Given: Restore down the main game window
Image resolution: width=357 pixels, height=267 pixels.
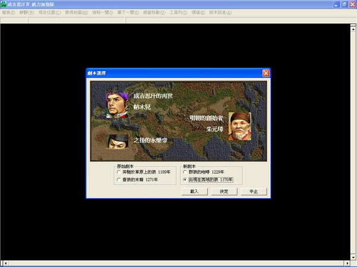Looking at the screenshot, I should [x=345, y=4].
